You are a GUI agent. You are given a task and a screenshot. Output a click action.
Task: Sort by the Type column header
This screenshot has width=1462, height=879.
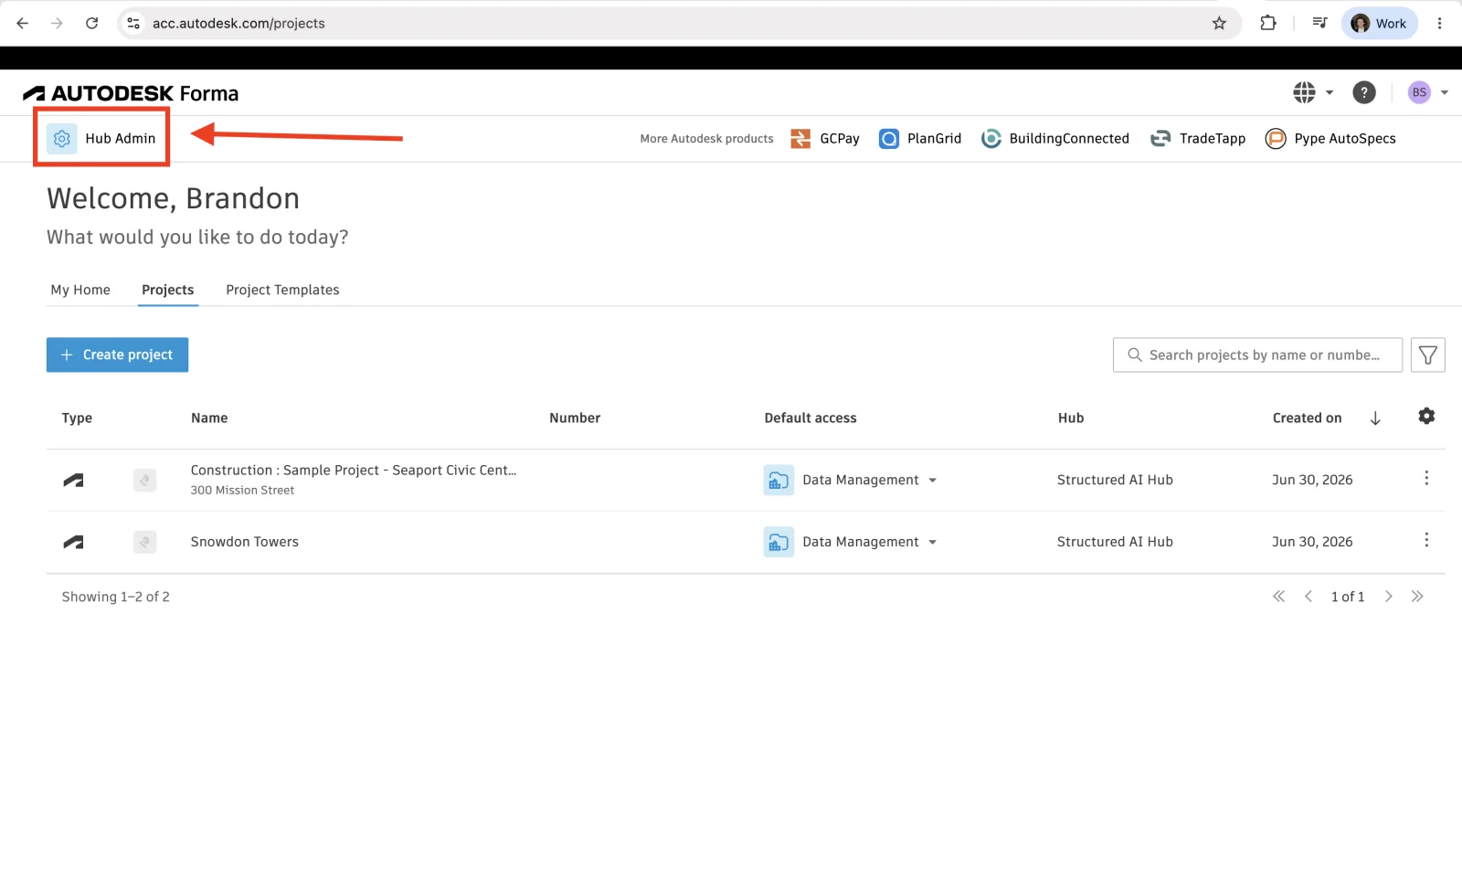click(77, 418)
